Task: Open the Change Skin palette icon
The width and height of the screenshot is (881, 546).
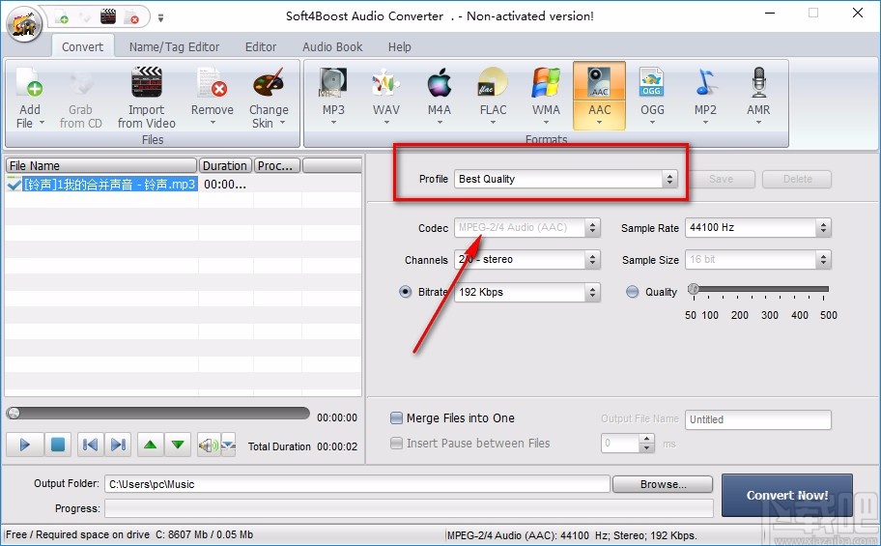Action: pyautogui.click(x=269, y=83)
